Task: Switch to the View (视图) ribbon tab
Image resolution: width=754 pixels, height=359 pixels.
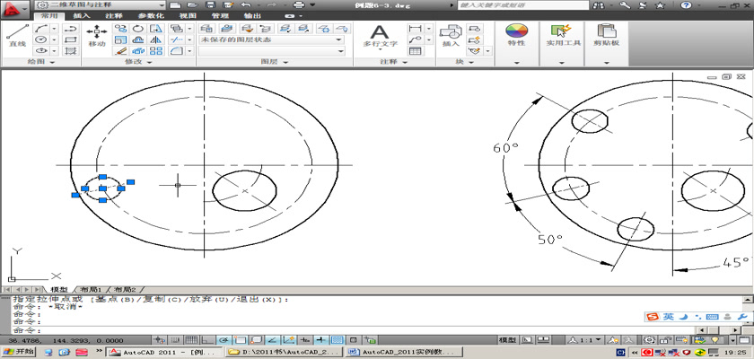Action: (x=188, y=16)
